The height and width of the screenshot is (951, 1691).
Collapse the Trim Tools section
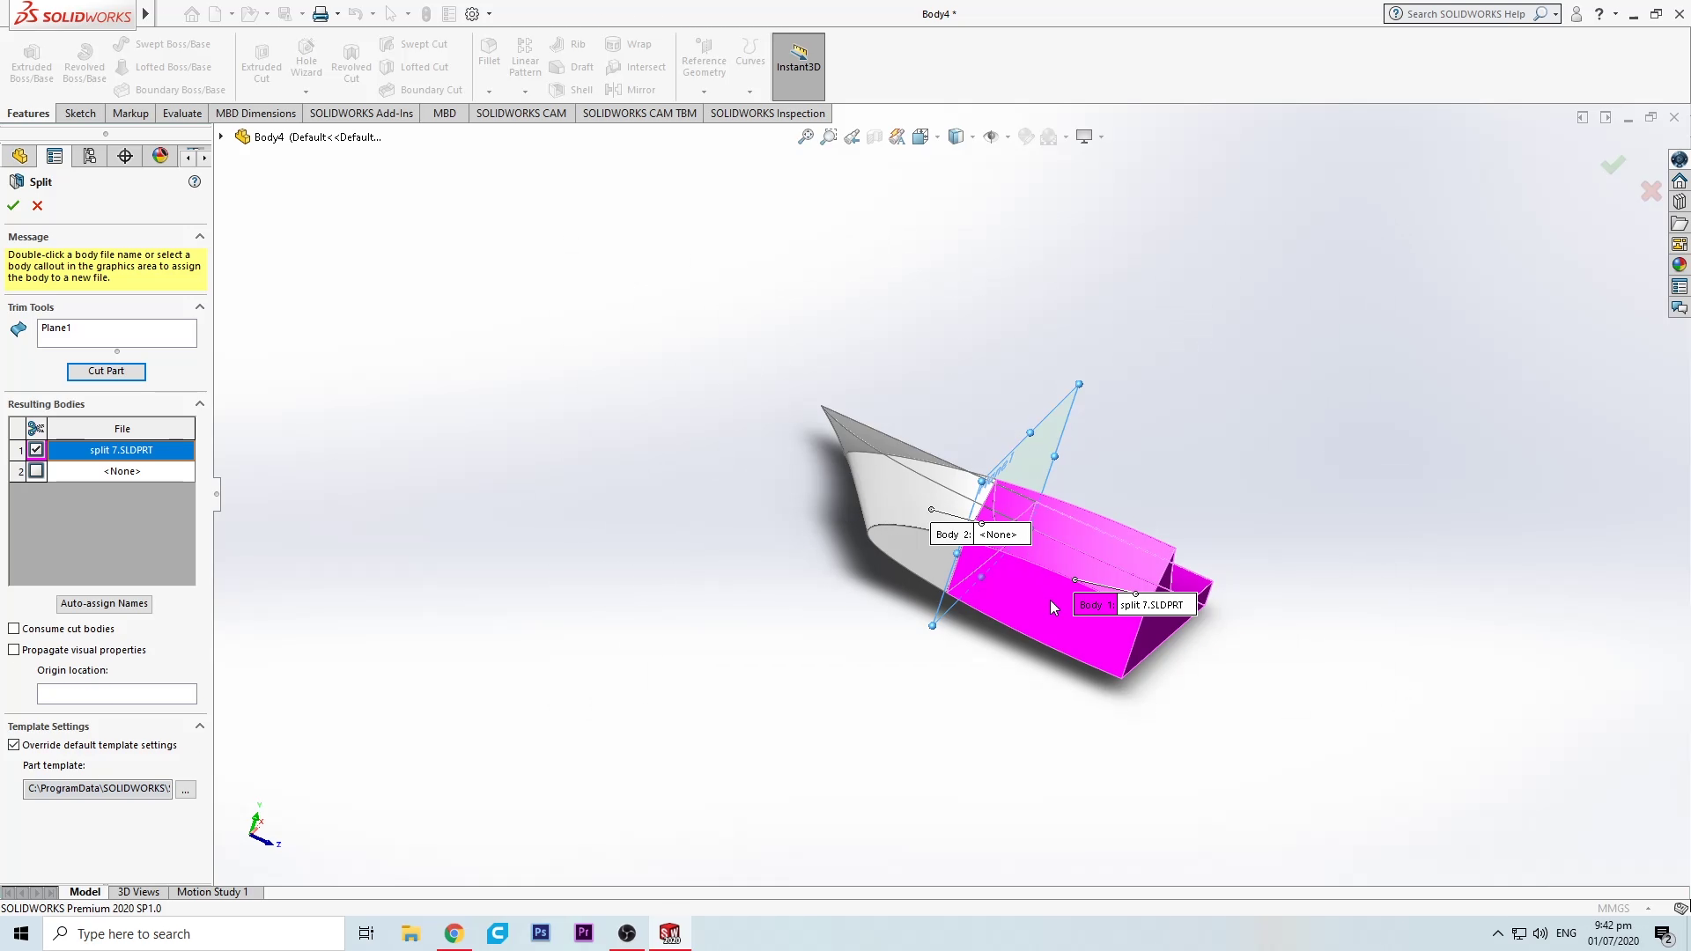click(200, 307)
